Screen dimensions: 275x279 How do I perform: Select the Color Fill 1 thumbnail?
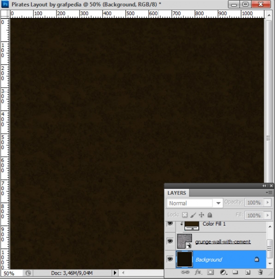[191, 226]
